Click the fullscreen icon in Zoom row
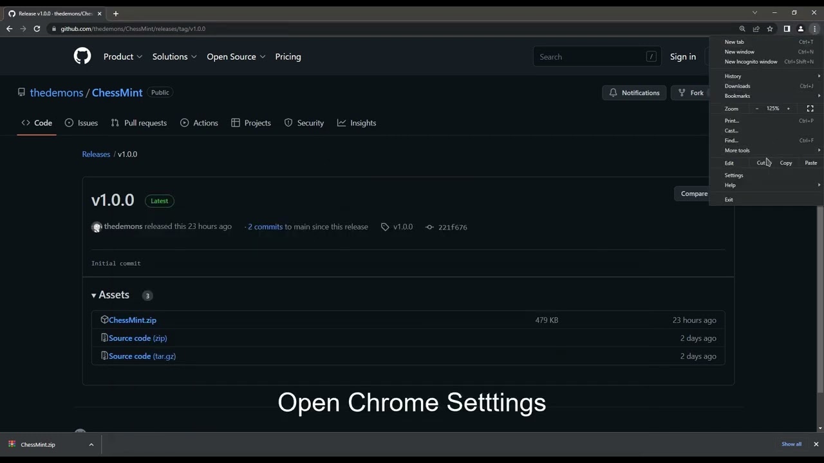This screenshot has height=463, width=824. coord(810,109)
